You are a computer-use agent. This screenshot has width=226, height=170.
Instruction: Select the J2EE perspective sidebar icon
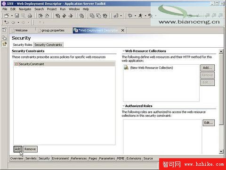click(x=4, y=44)
